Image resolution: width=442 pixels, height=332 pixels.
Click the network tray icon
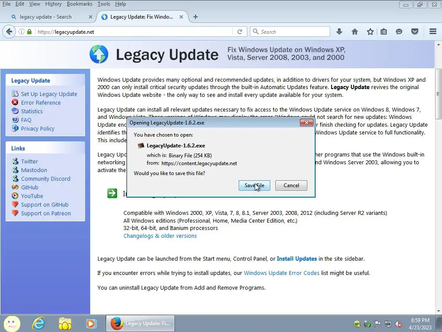[x=388, y=324]
